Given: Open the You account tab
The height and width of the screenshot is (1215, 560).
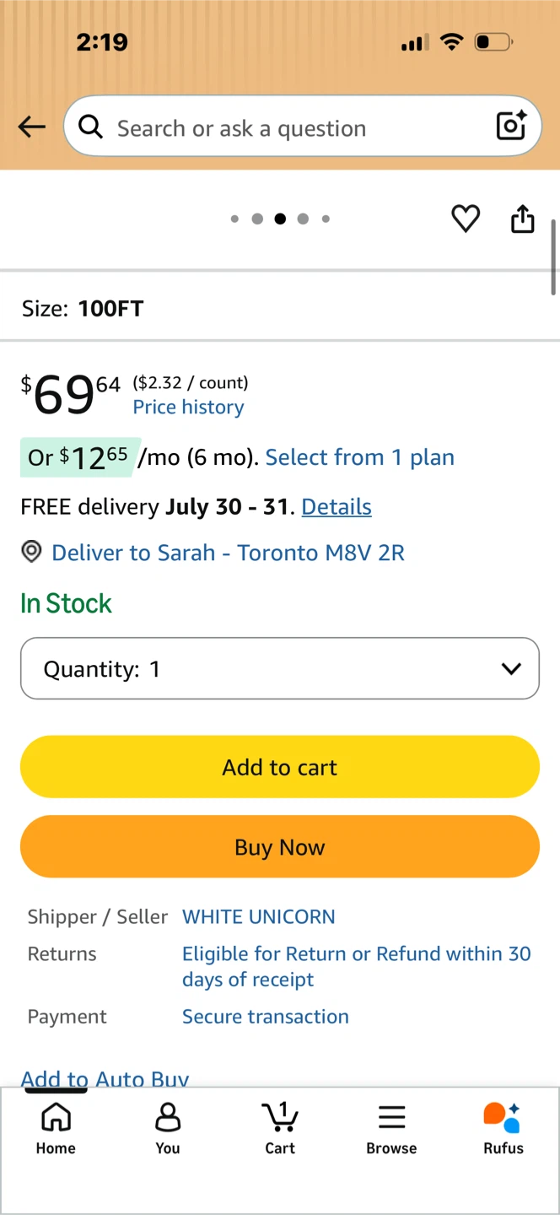Looking at the screenshot, I should [x=168, y=1128].
